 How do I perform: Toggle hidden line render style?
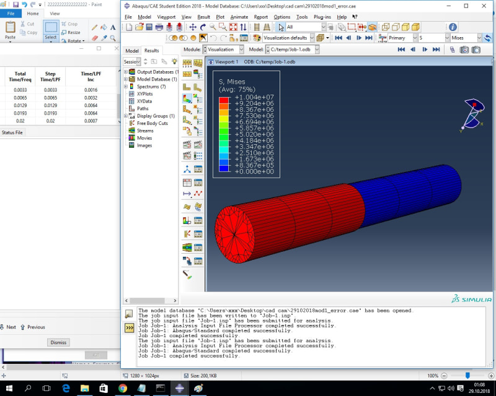pyautogui.click(x=396, y=27)
